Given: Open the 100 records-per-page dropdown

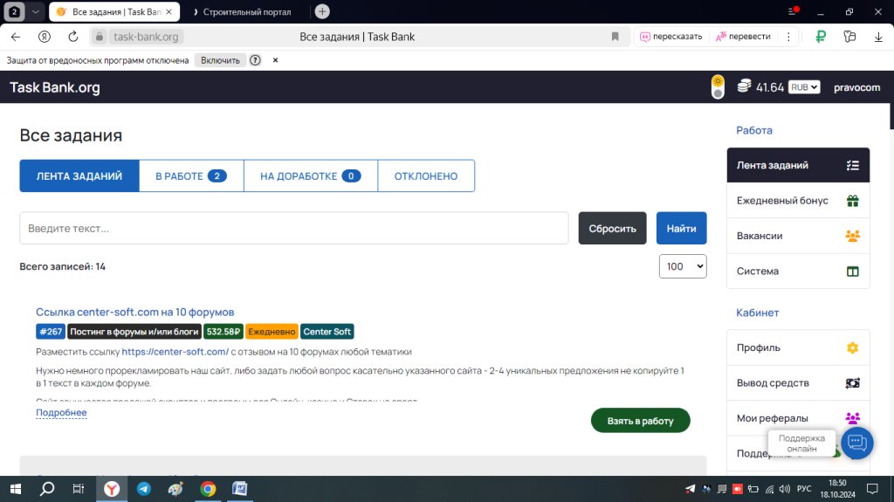Looking at the screenshot, I should [x=683, y=266].
